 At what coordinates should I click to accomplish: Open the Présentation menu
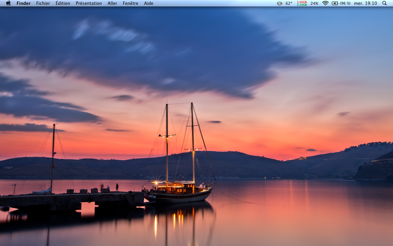tap(89, 3)
